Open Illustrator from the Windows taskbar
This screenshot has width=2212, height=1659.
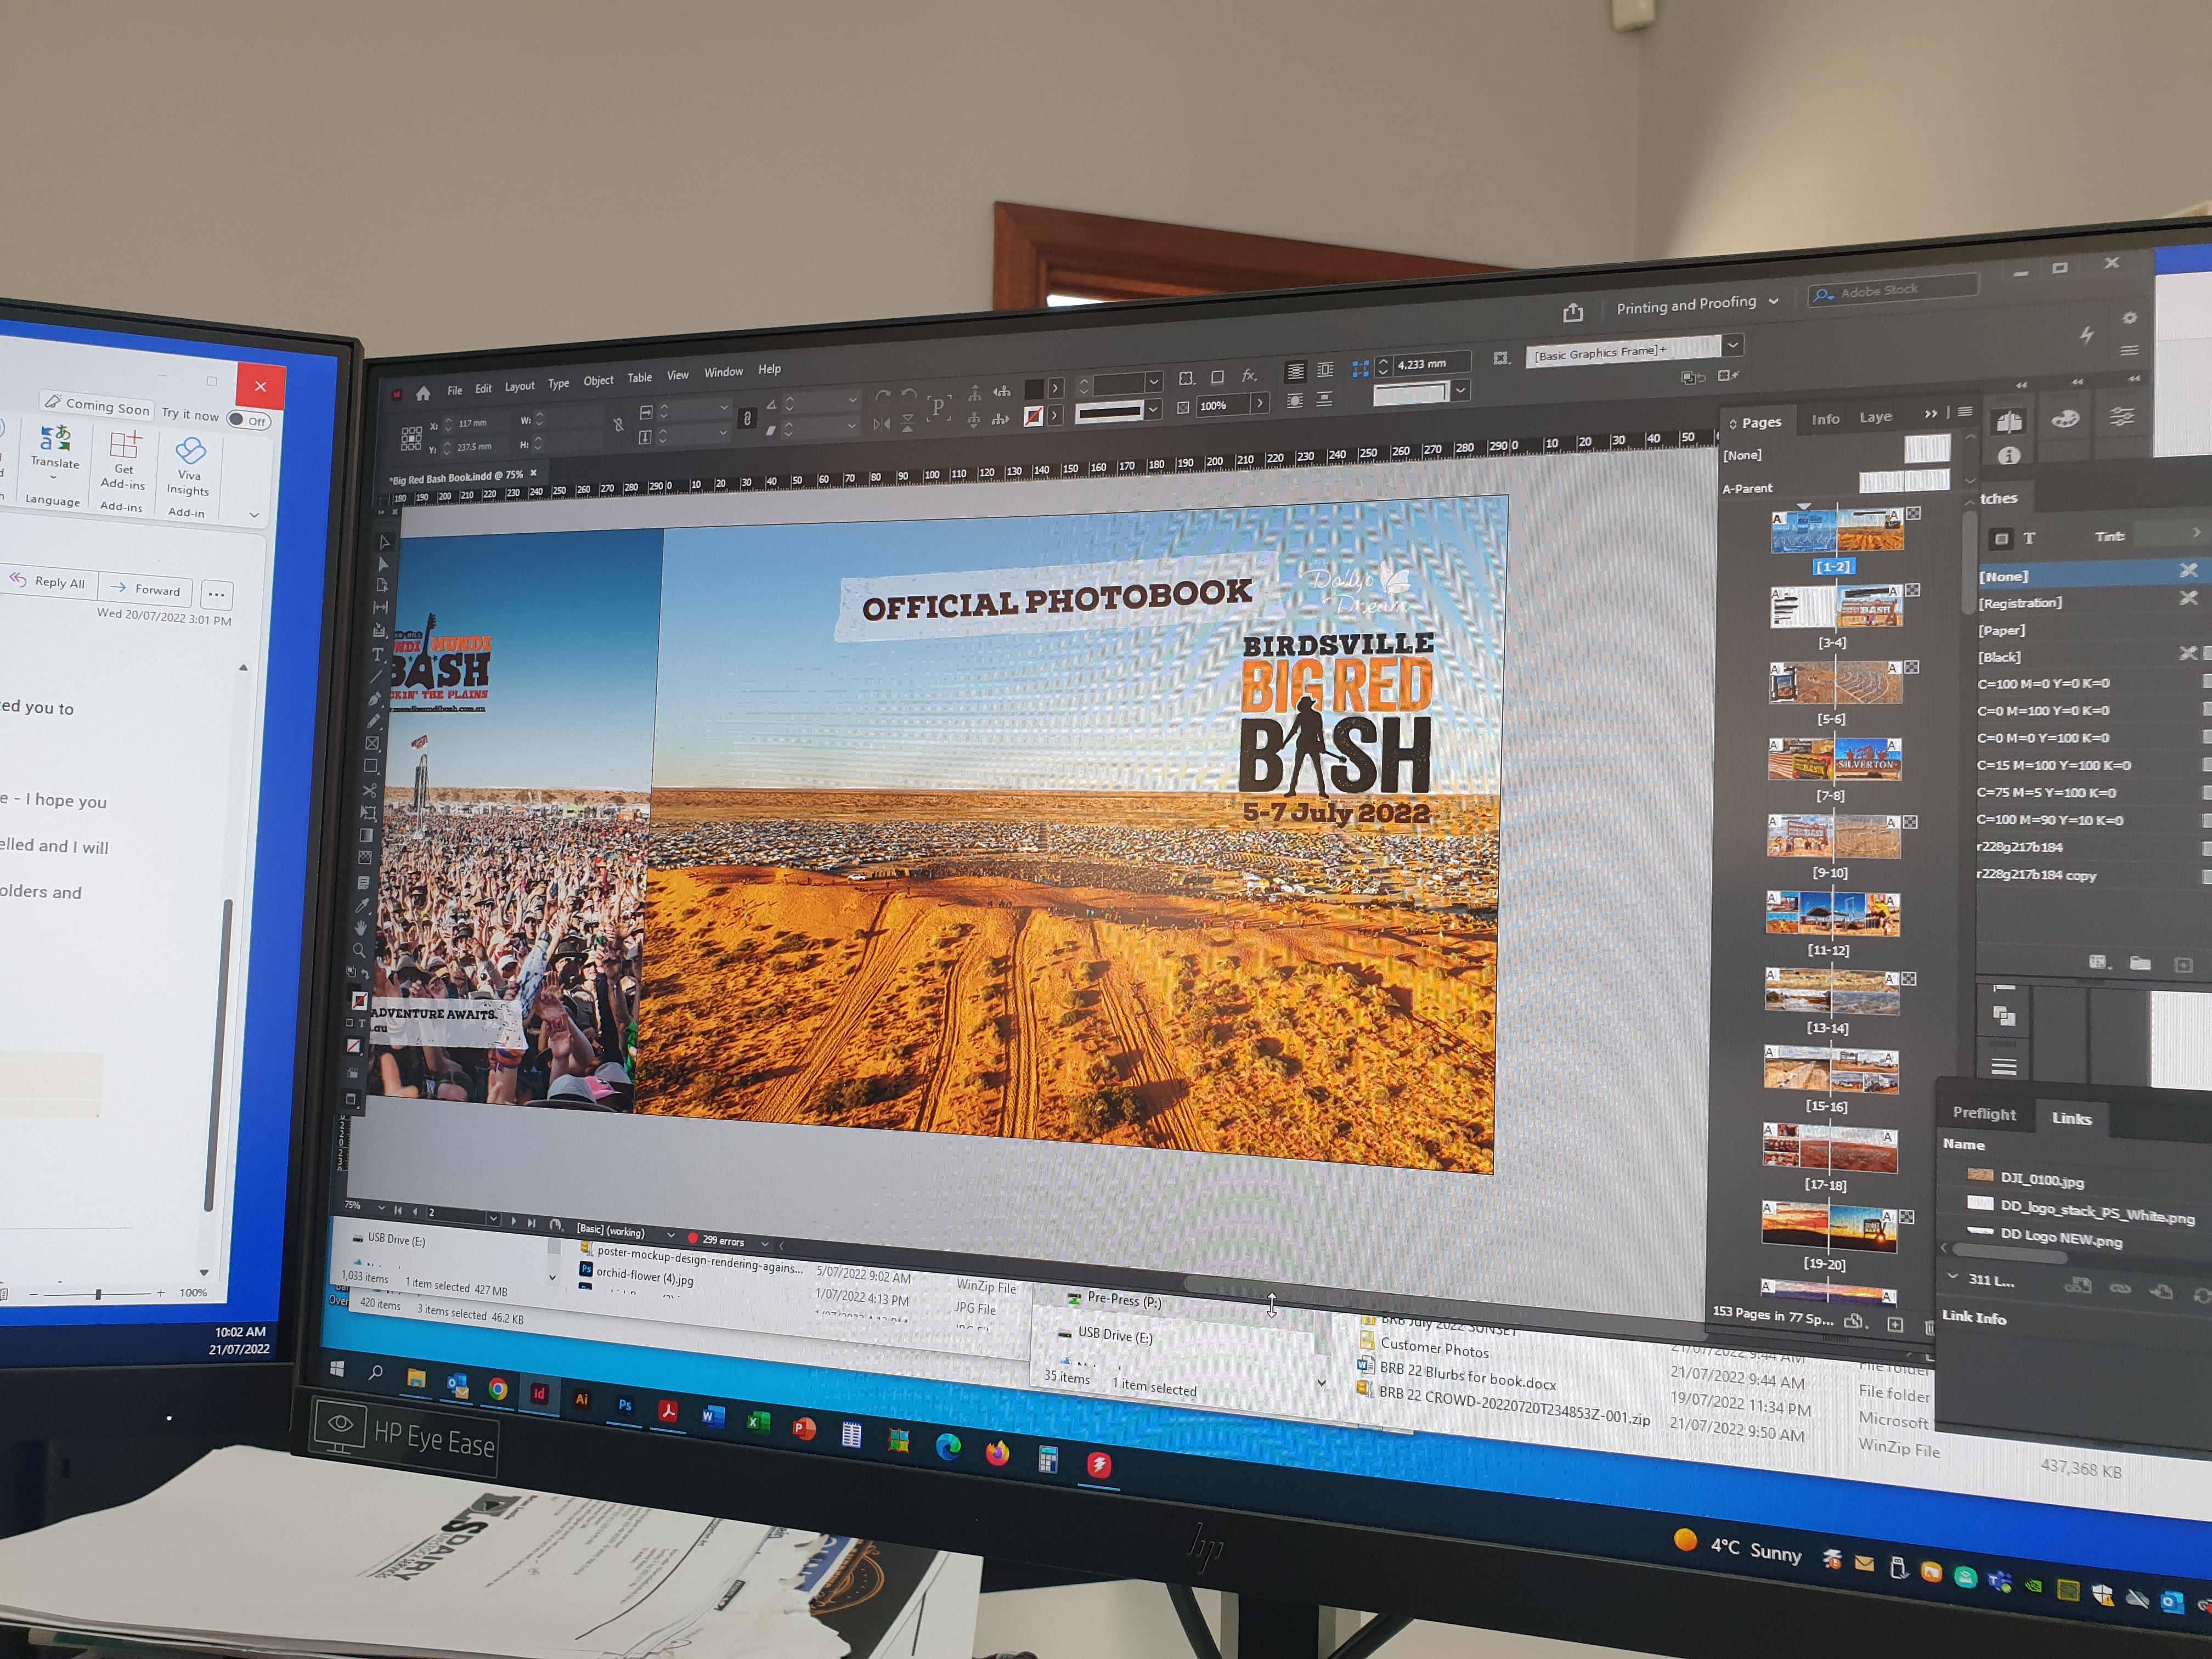[581, 1399]
